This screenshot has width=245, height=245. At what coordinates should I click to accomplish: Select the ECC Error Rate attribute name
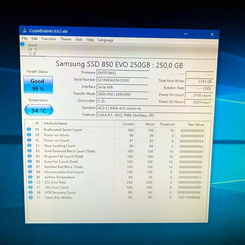click(55, 182)
